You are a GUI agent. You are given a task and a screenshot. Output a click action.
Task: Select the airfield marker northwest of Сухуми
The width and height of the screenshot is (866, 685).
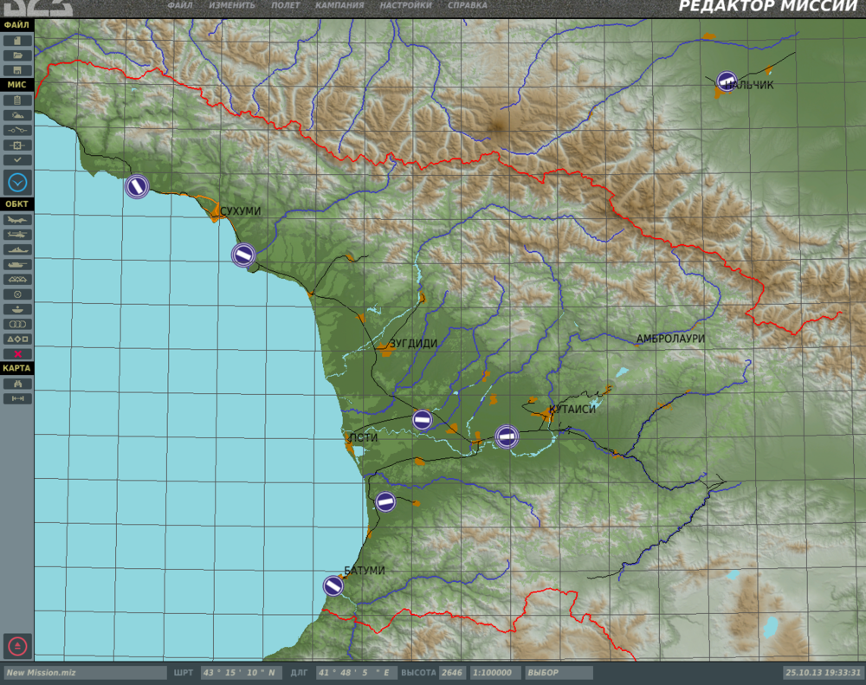(x=137, y=186)
